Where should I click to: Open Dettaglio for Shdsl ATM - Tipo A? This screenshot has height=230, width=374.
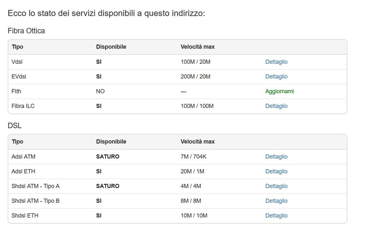point(276,186)
